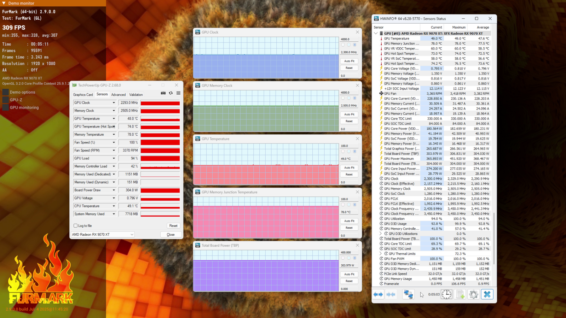Image resolution: width=566 pixels, height=318 pixels.
Task: Start logging with the spreadsheet-plus icon in HWiNFO
Action: (x=460, y=294)
